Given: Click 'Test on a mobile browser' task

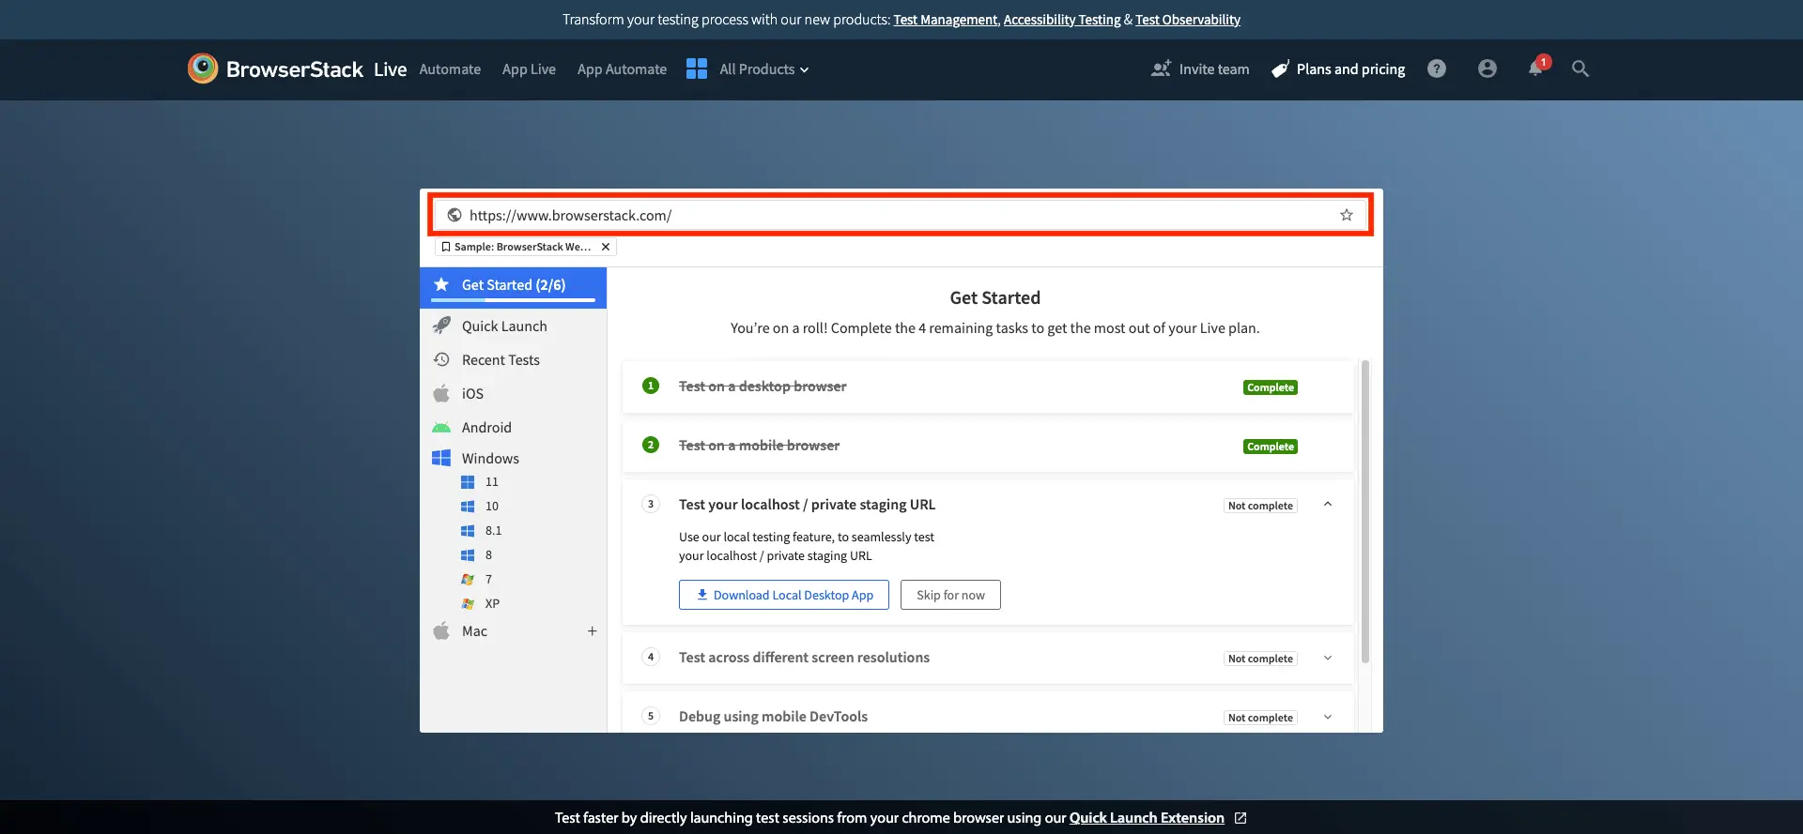Looking at the screenshot, I should pyautogui.click(x=759, y=446).
